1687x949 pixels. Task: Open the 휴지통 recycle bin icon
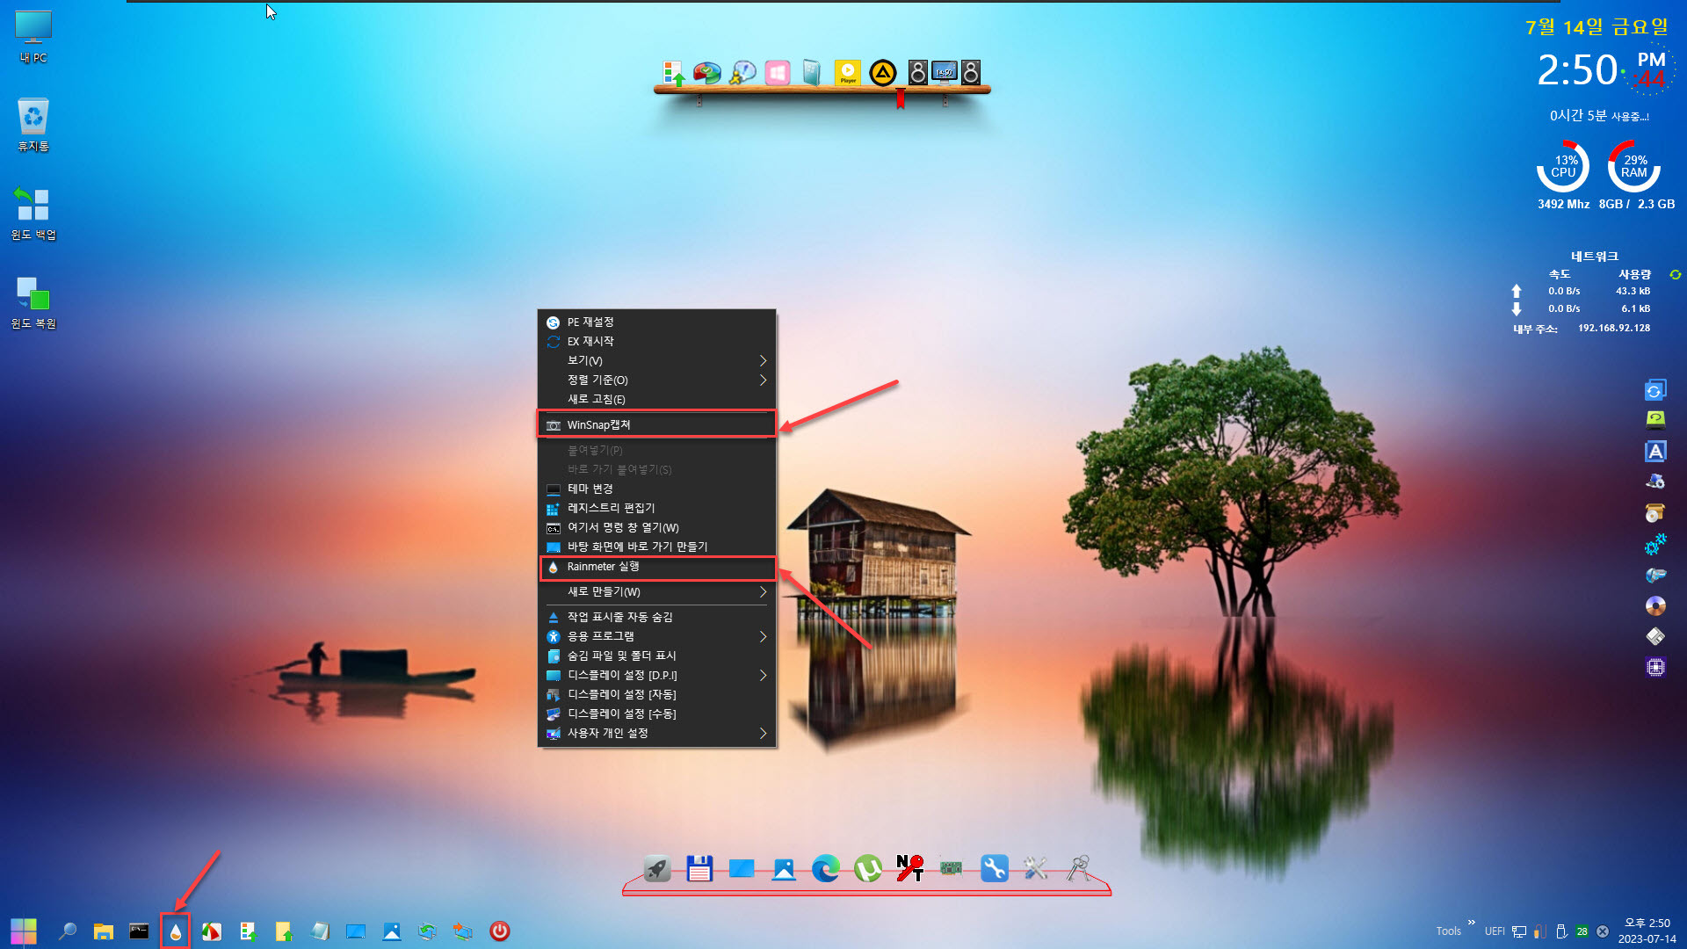(x=33, y=125)
